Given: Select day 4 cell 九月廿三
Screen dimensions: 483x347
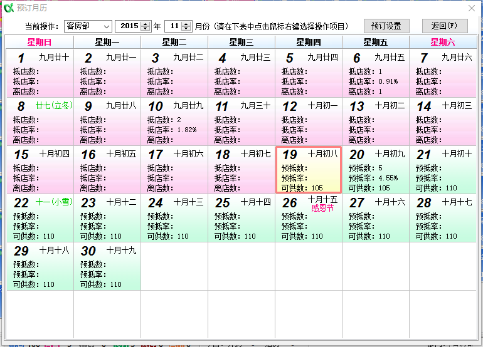Looking at the screenshot, I should pos(242,73).
